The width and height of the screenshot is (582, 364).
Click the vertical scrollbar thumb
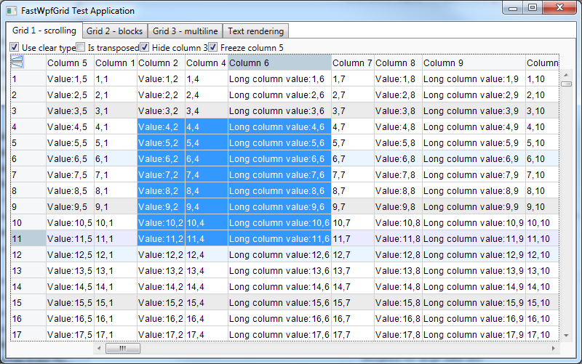567,84
